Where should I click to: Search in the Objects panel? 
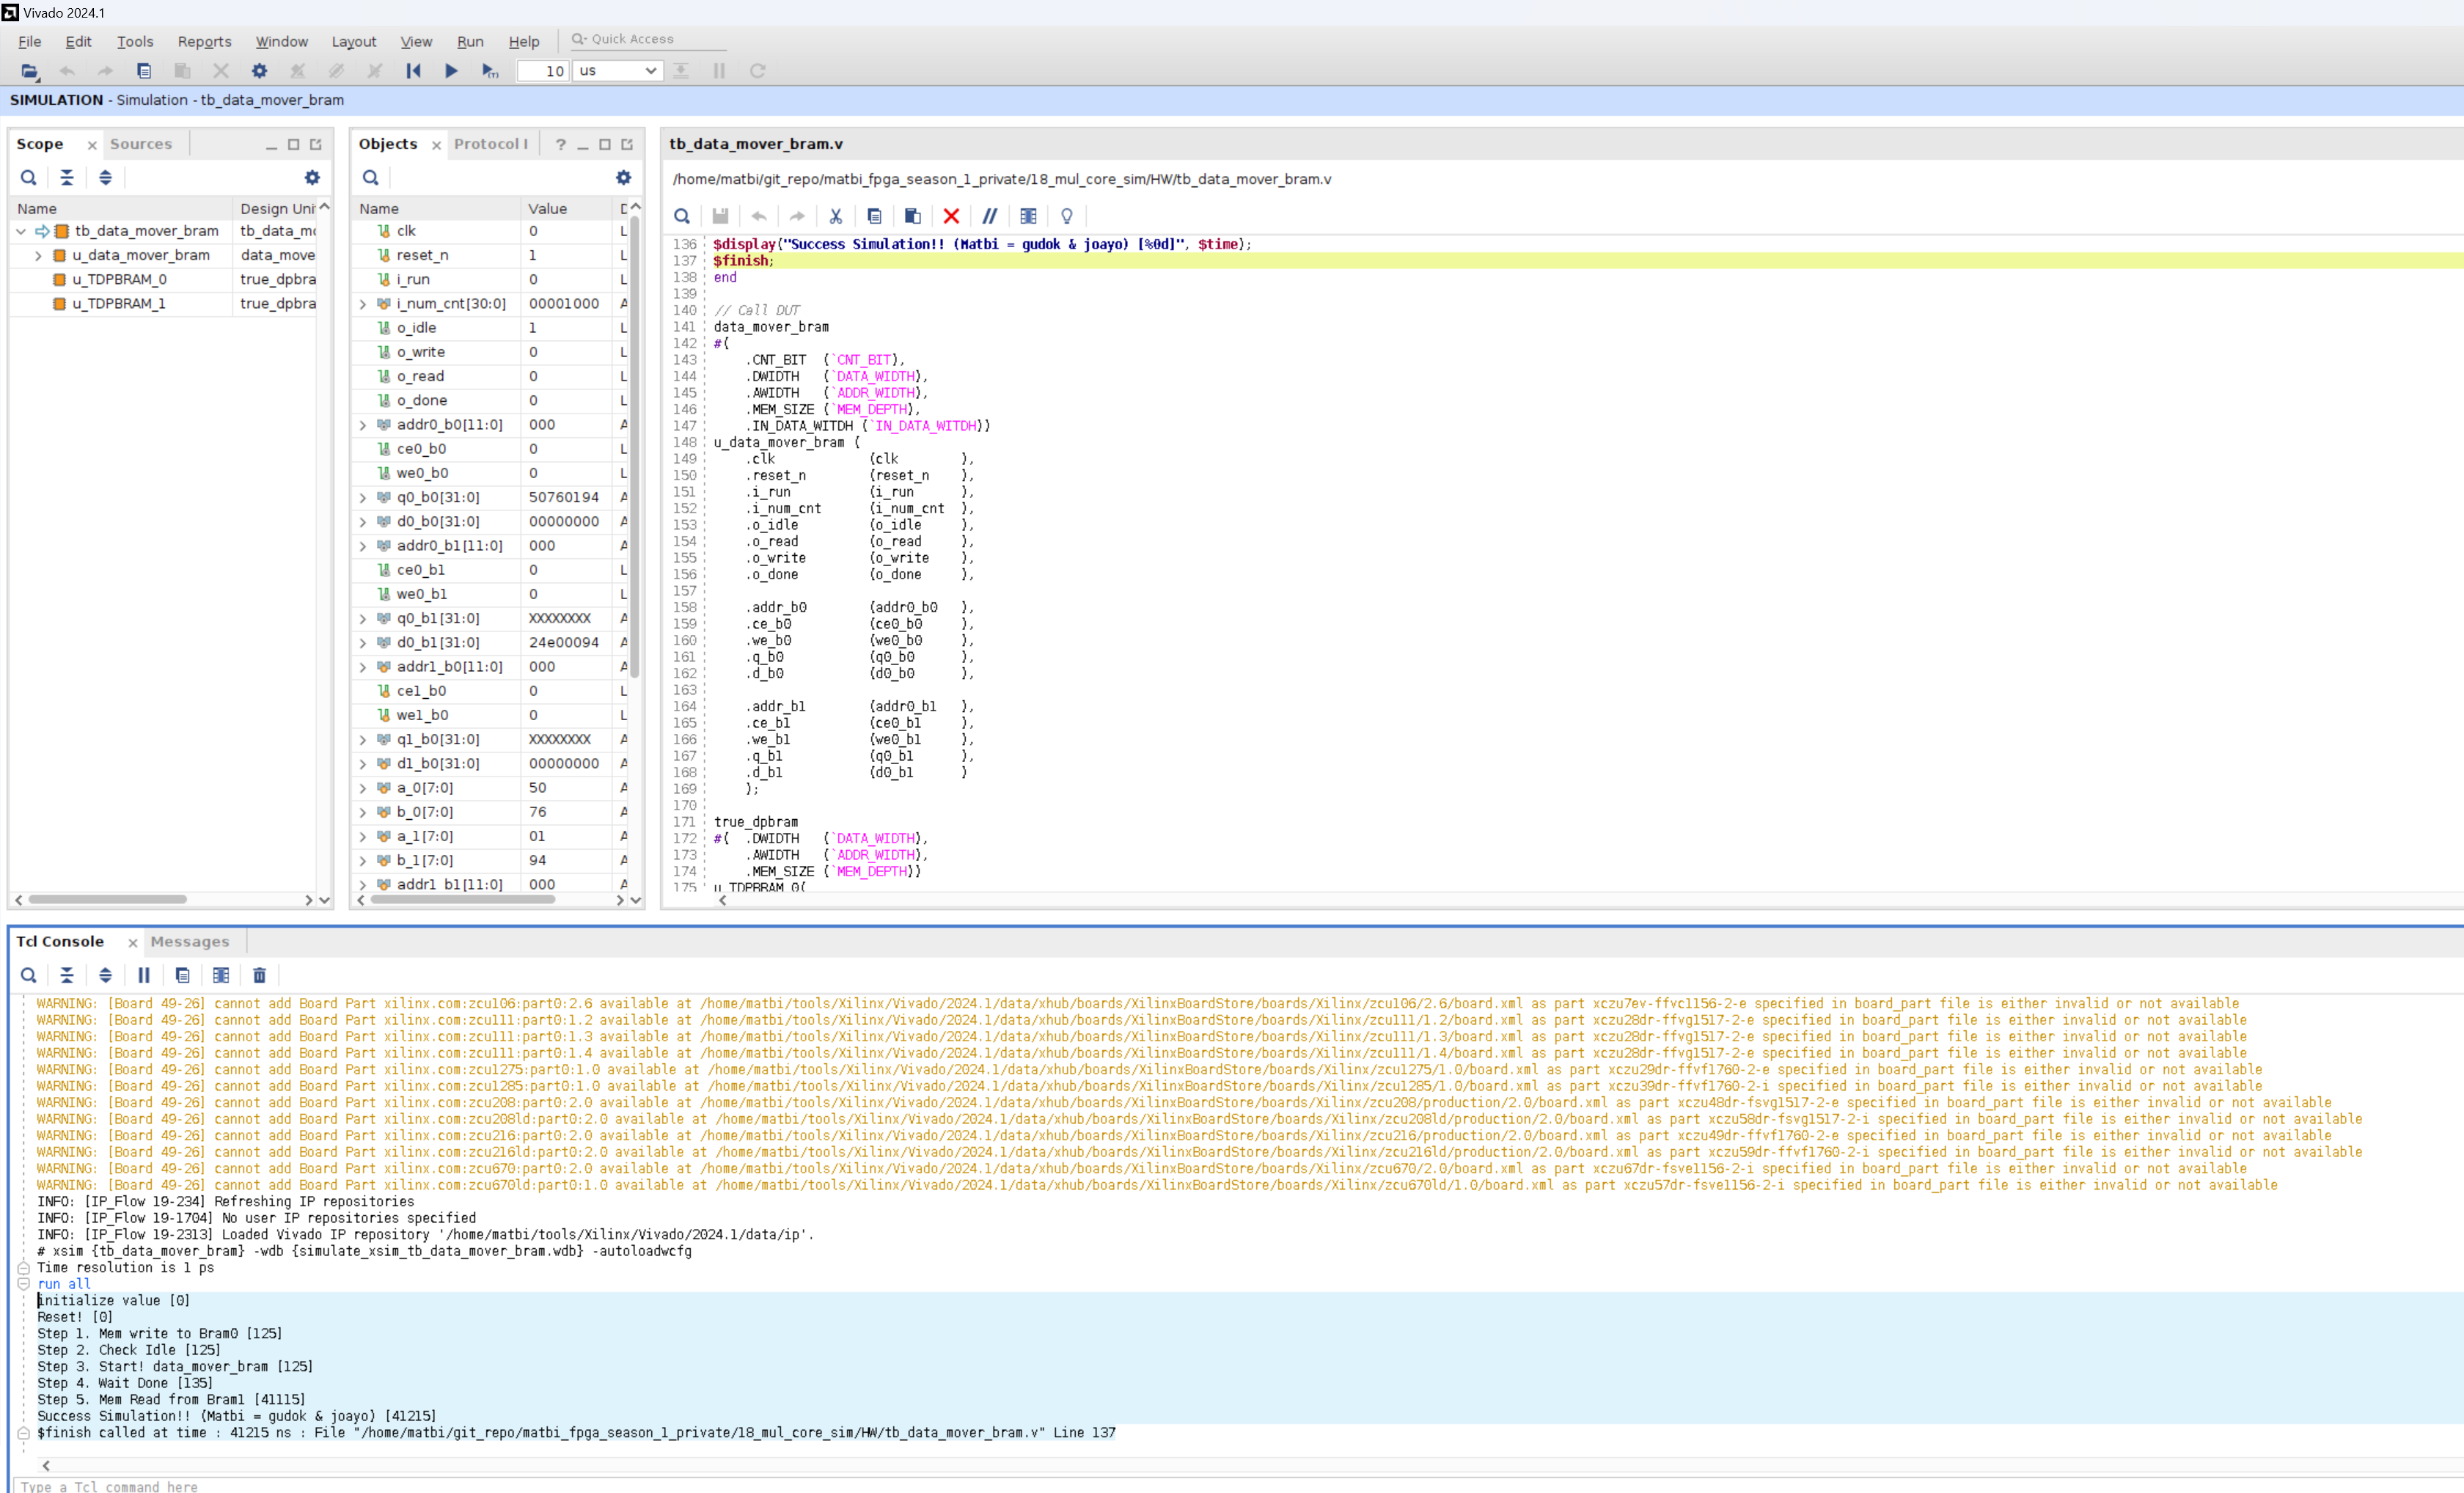click(x=371, y=178)
